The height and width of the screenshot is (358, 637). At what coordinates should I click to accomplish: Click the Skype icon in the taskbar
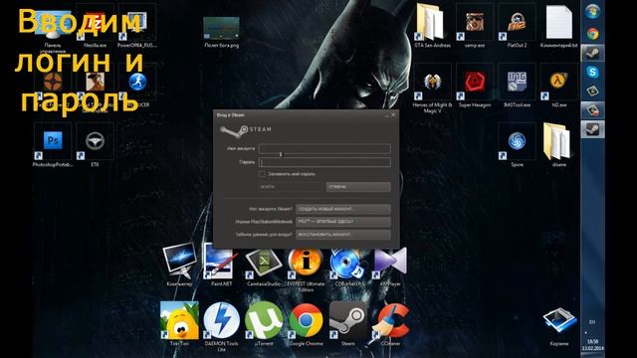(x=593, y=73)
